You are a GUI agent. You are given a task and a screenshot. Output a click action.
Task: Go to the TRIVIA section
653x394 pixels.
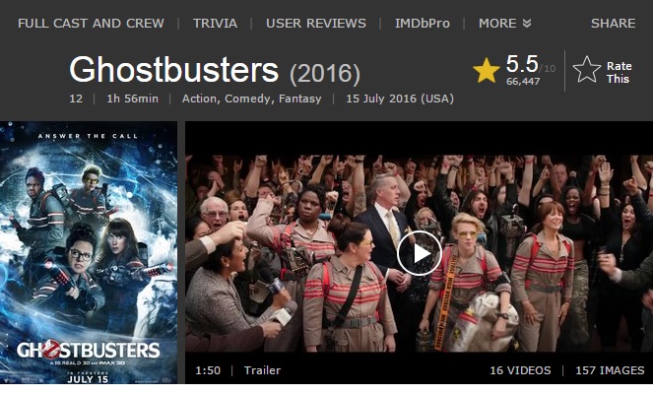tap(215, 24)
